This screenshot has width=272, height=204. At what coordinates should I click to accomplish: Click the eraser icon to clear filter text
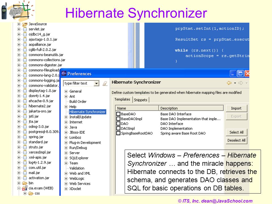[x=105, y=84]
